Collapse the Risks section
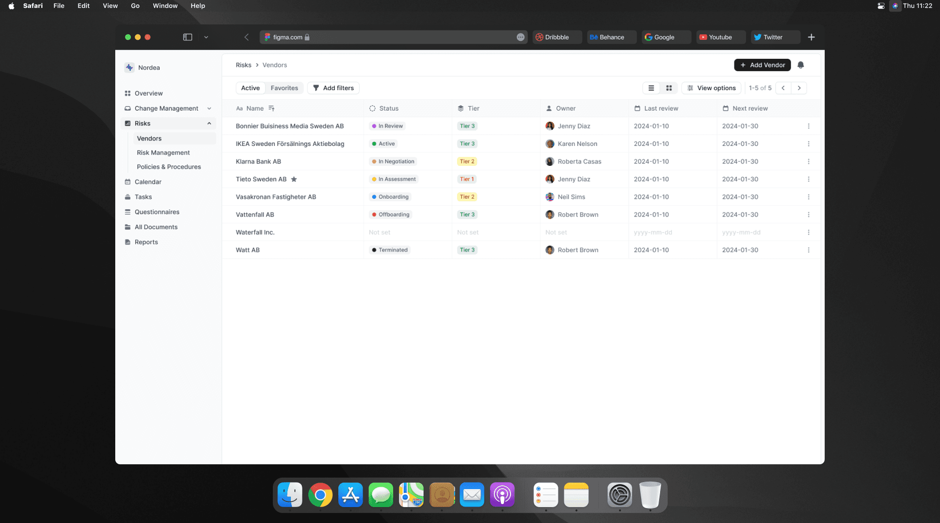The image size is (940, 523). tap(209, 123)
